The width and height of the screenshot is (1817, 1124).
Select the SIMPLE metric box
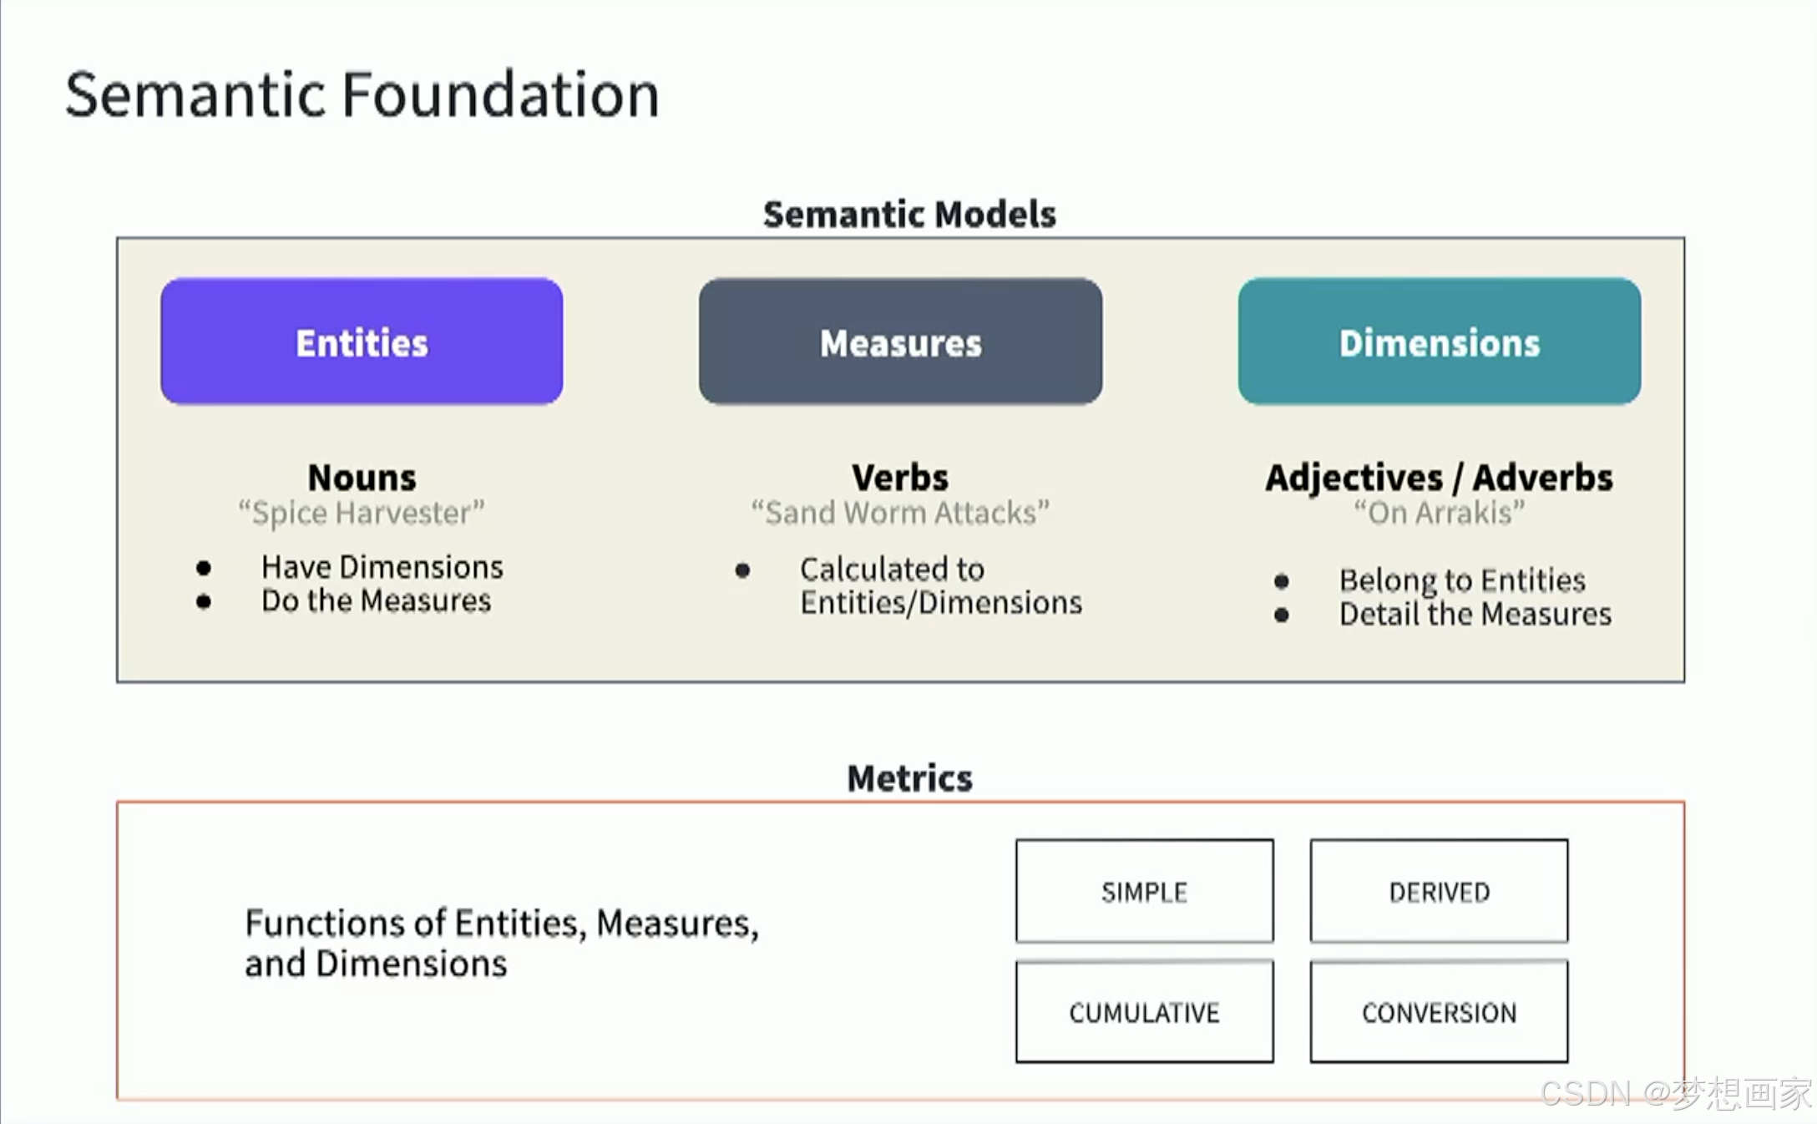click(x=1145, y=891)
